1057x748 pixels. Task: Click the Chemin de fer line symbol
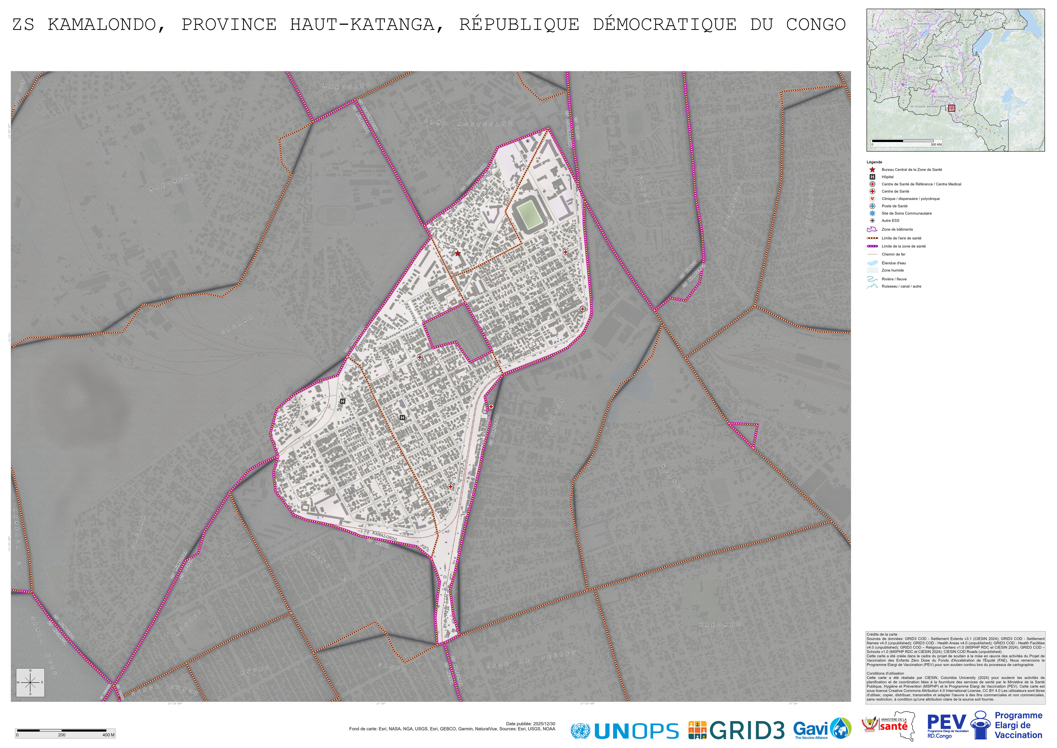(x=872, y=254)
